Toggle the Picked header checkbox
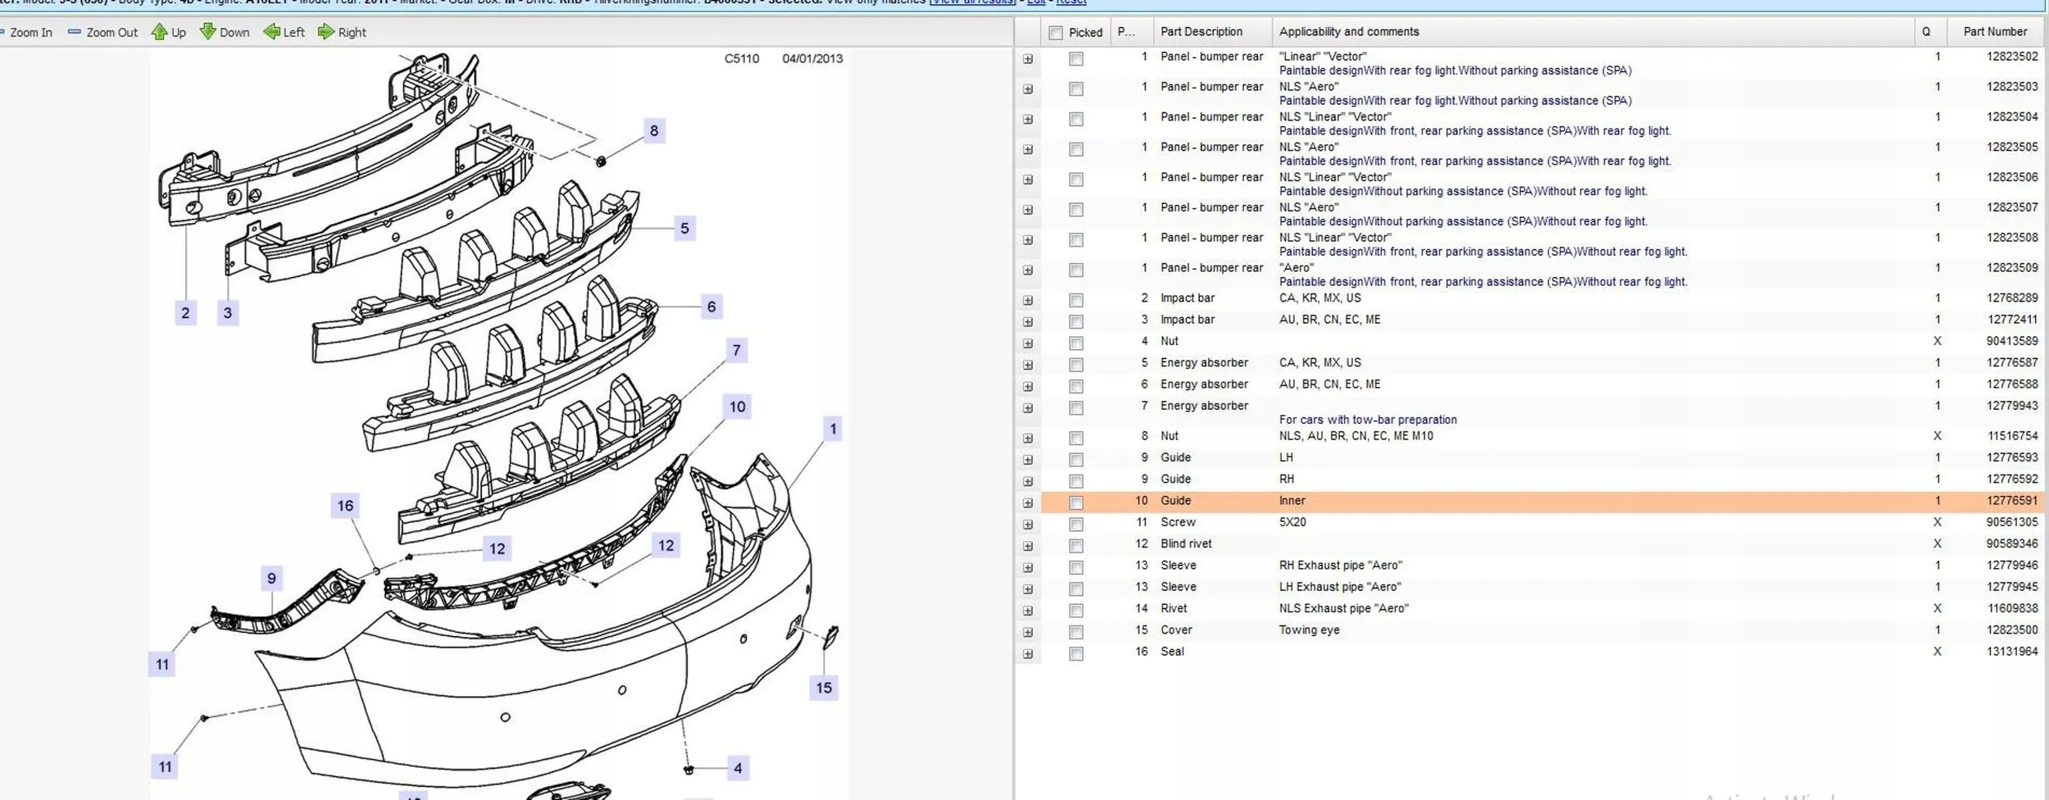2049x800 pixels. point(1056,33)
